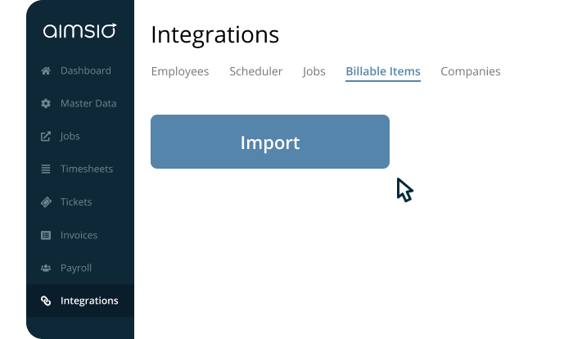Click the Tickets ticket icon

click(x=46, y=202)
